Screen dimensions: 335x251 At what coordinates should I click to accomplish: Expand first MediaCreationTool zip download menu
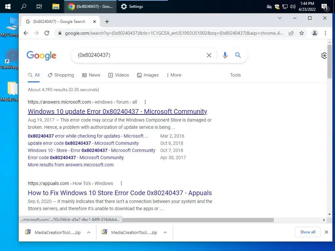[x=89, y=232]
